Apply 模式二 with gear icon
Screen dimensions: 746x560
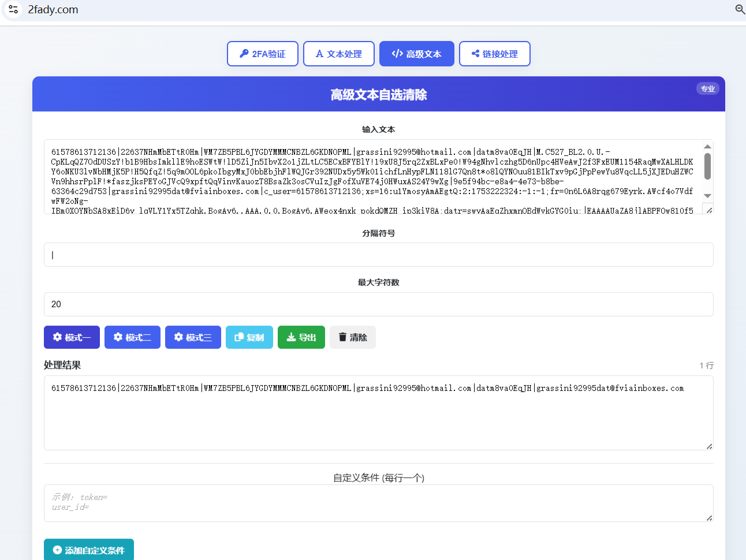pos(132,337)
